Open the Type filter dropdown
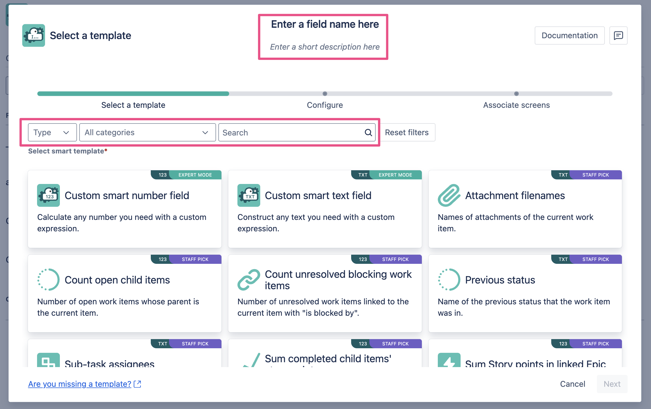This screenshot has height=409, width=651. pyautogui.click(x=52, y=132)
